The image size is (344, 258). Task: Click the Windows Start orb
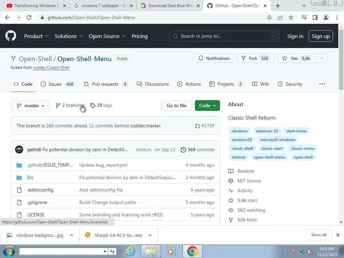click(x=9, y=251)
